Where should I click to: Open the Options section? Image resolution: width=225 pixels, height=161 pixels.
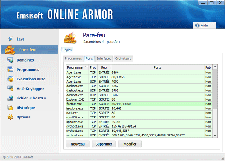[x=24, y=117]
